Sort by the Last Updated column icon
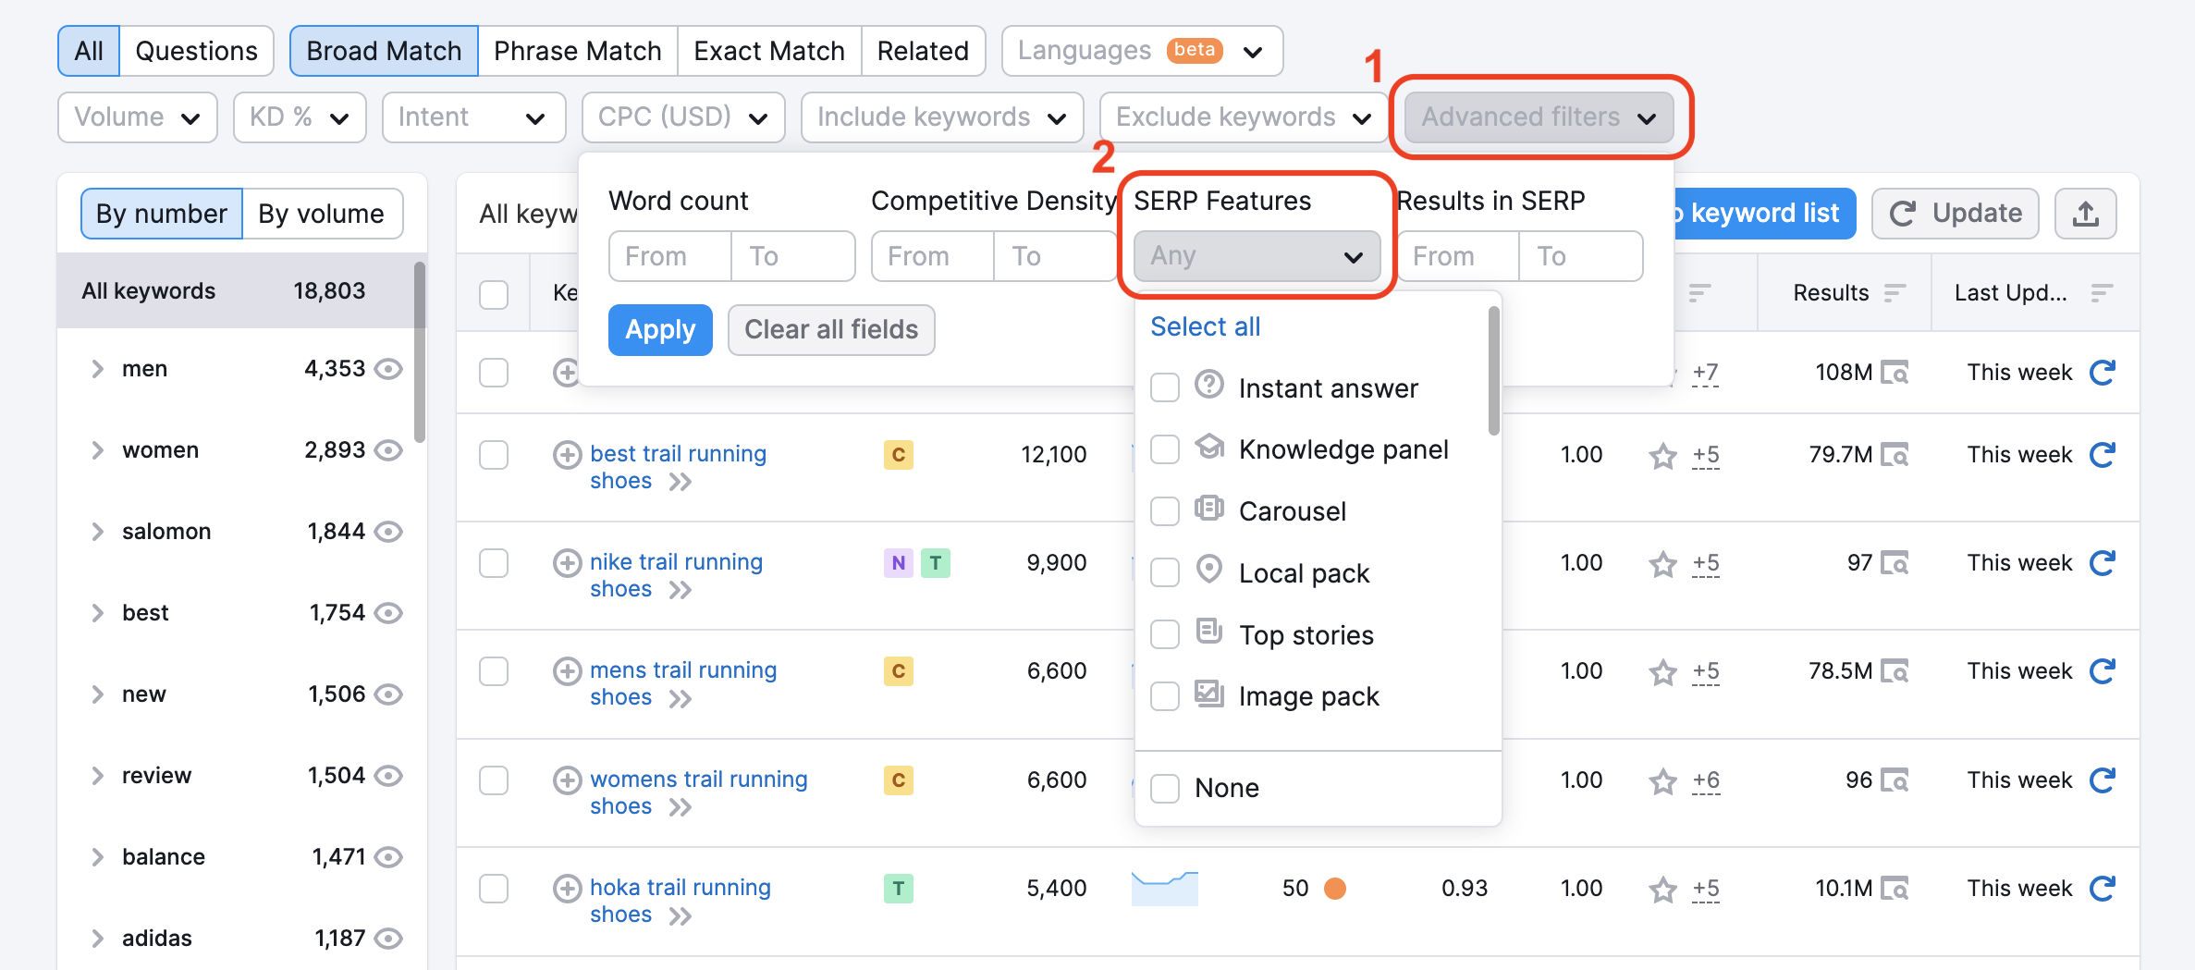The width and height of the screenshot is (2195, 970). point(2102,293)
